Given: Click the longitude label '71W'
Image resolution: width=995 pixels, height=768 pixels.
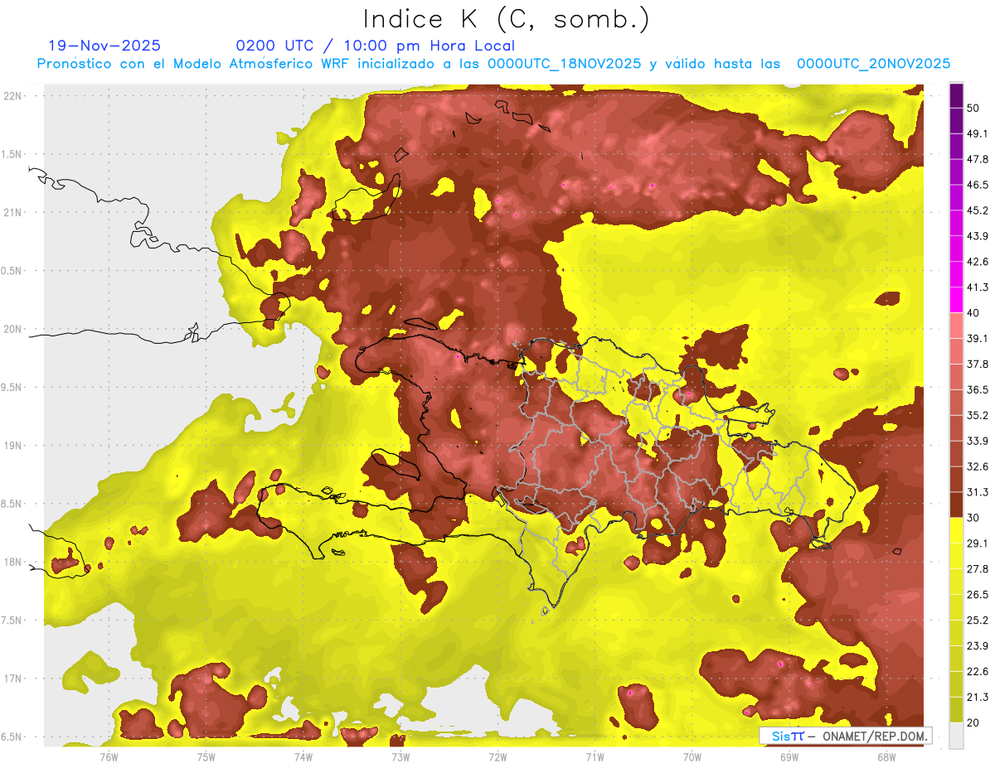Looking at the screenshot, I should (595, 756).
